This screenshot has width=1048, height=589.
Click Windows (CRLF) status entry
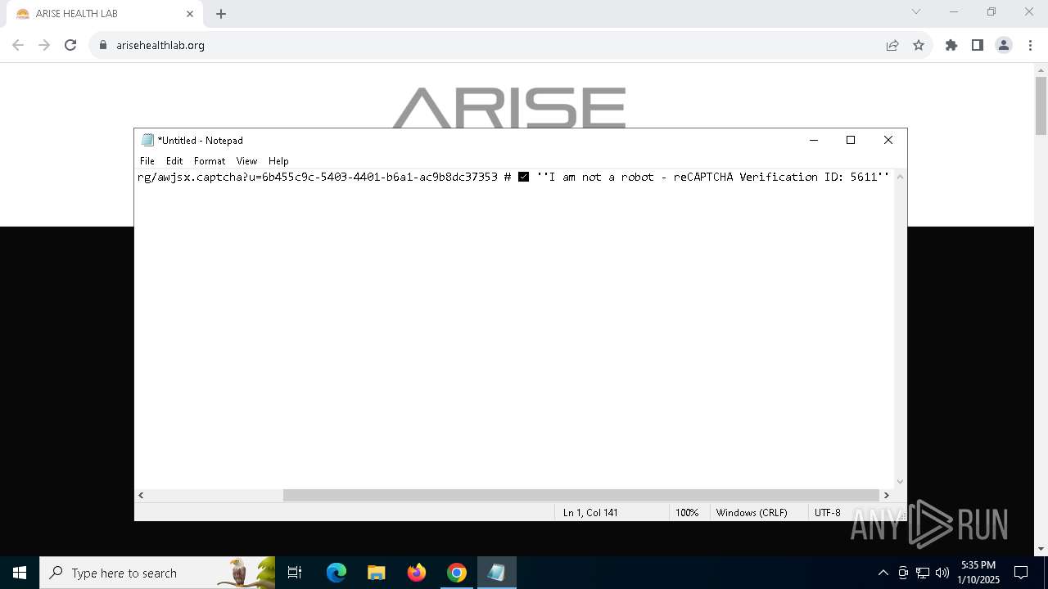(752, 513)
